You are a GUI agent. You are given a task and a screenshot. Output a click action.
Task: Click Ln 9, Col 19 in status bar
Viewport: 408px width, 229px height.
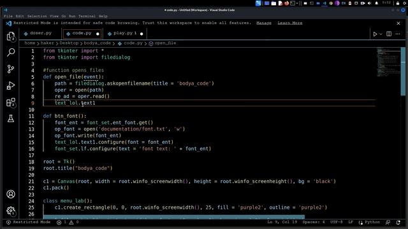click(x=282, y=222)
